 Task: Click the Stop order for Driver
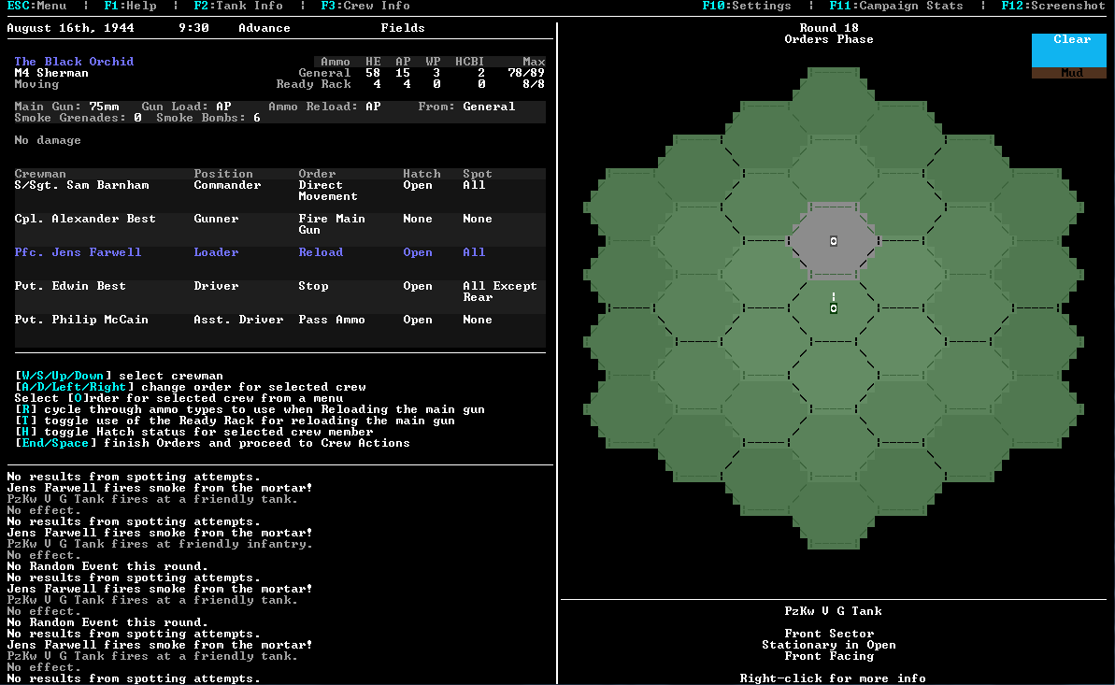(313, 286)
